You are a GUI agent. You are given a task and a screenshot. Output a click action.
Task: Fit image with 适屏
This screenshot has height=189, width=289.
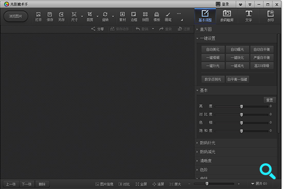tap(158, 184)
